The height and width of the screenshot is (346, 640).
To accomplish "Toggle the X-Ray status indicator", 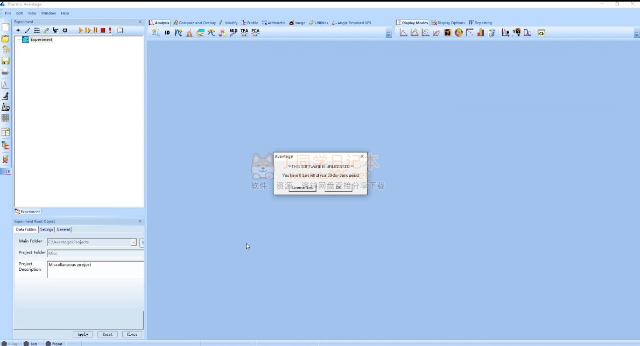I will [10, 343].
